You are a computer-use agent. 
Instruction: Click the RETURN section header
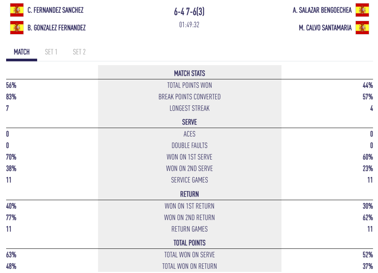pyautogui.click(x=189, y=194)
